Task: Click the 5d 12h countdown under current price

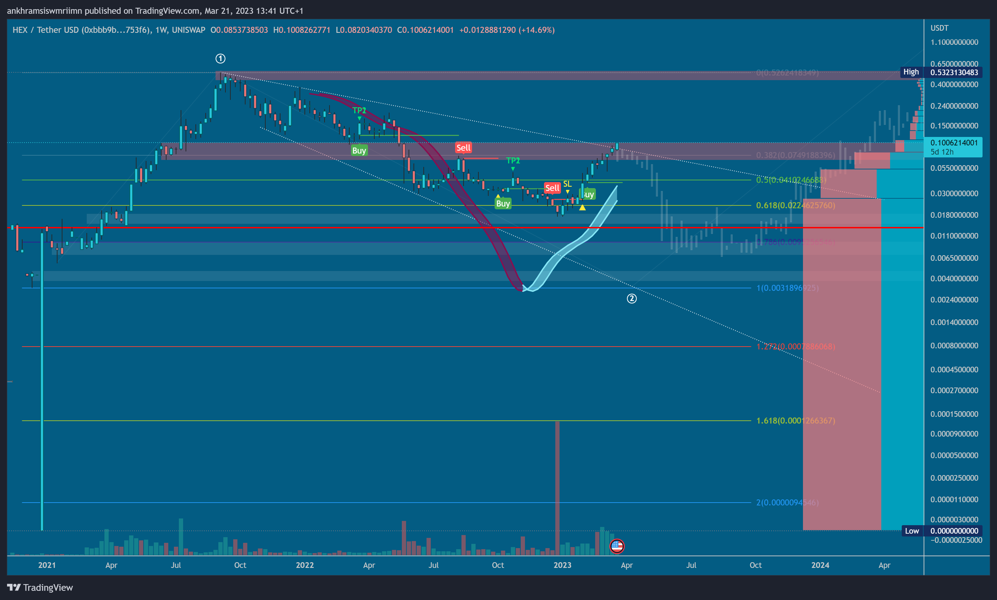Action: (x=942, y=152)
